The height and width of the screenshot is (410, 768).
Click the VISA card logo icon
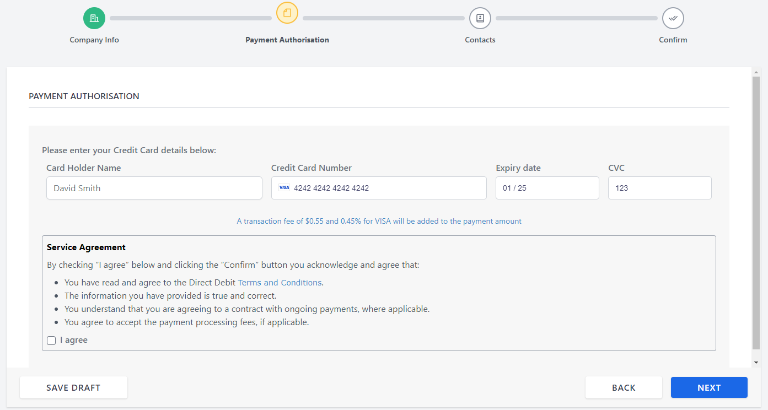pos(284,188)
